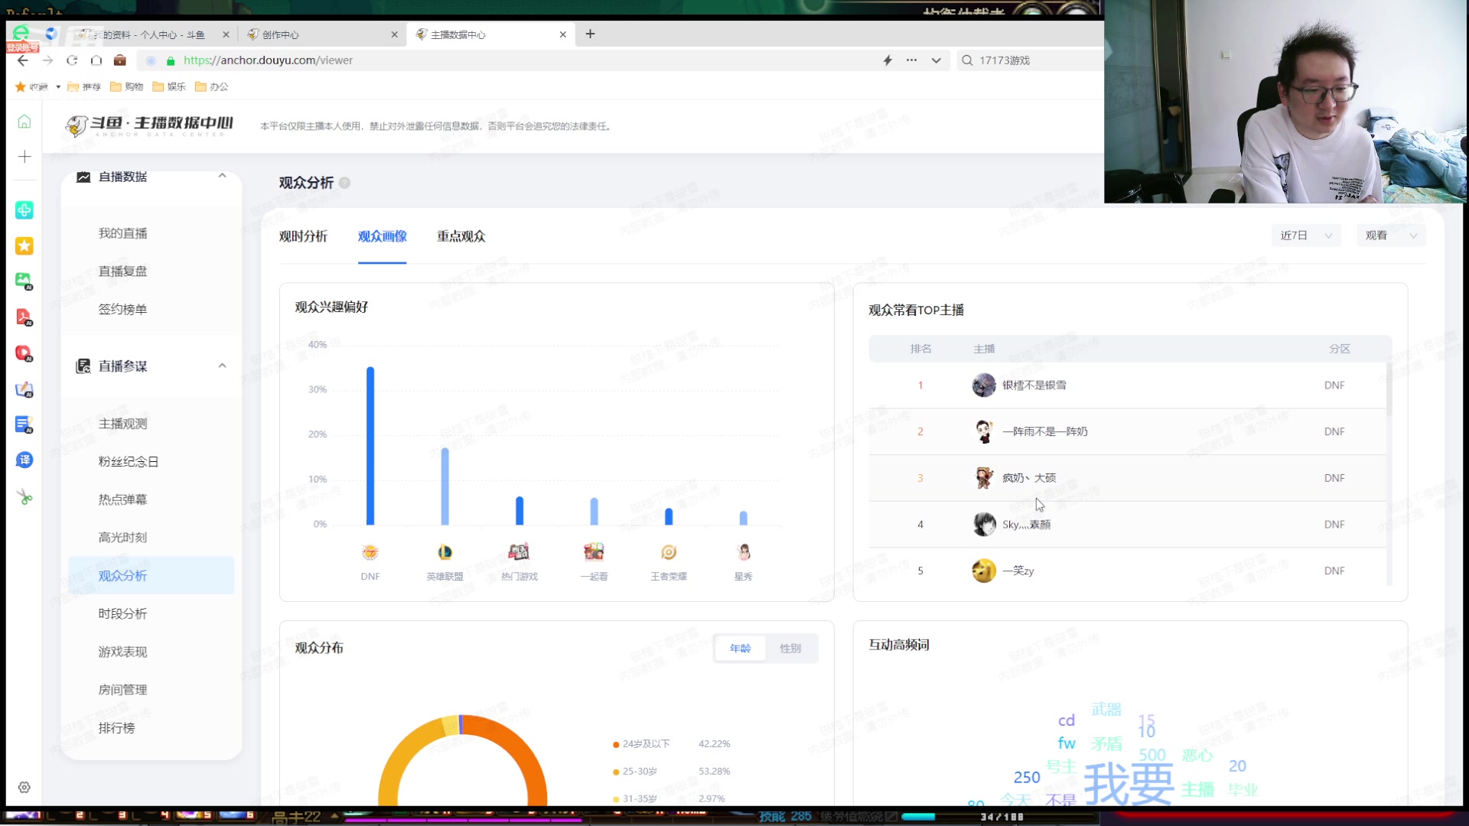The image size is (1469, 826).
Task: Open the teal cross sidebar app icon
Action: click(24, 210)
